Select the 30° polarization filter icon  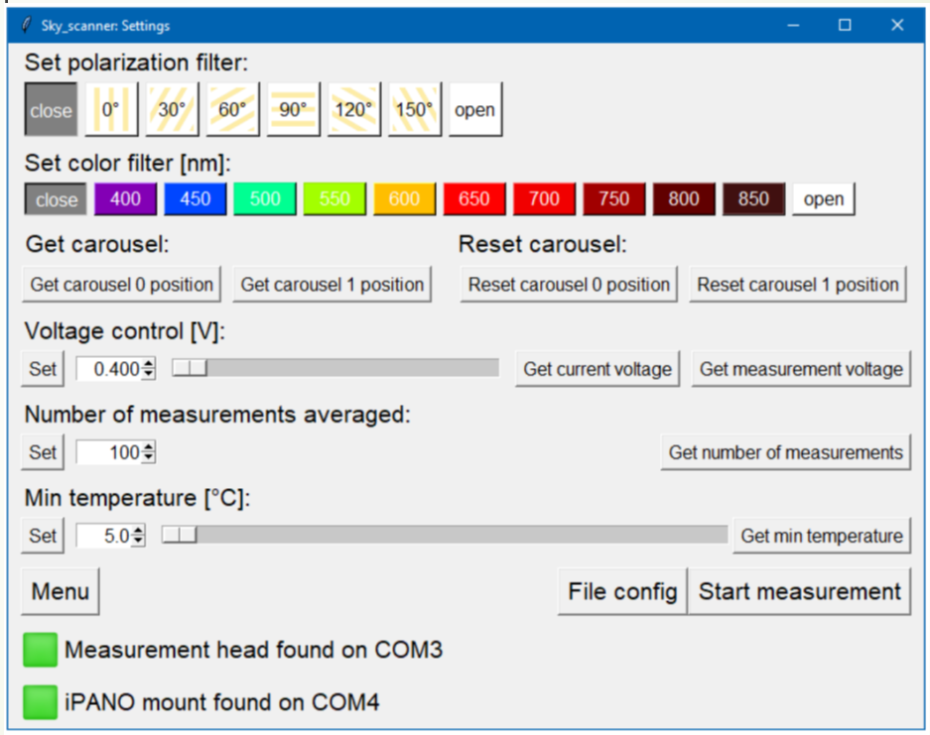click(172, 110)
